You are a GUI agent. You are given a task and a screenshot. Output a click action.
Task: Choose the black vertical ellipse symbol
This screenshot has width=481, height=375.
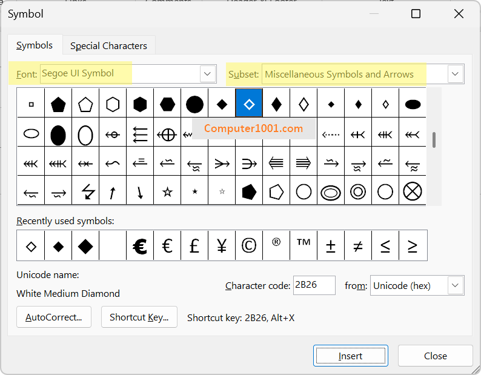(58, 134)
